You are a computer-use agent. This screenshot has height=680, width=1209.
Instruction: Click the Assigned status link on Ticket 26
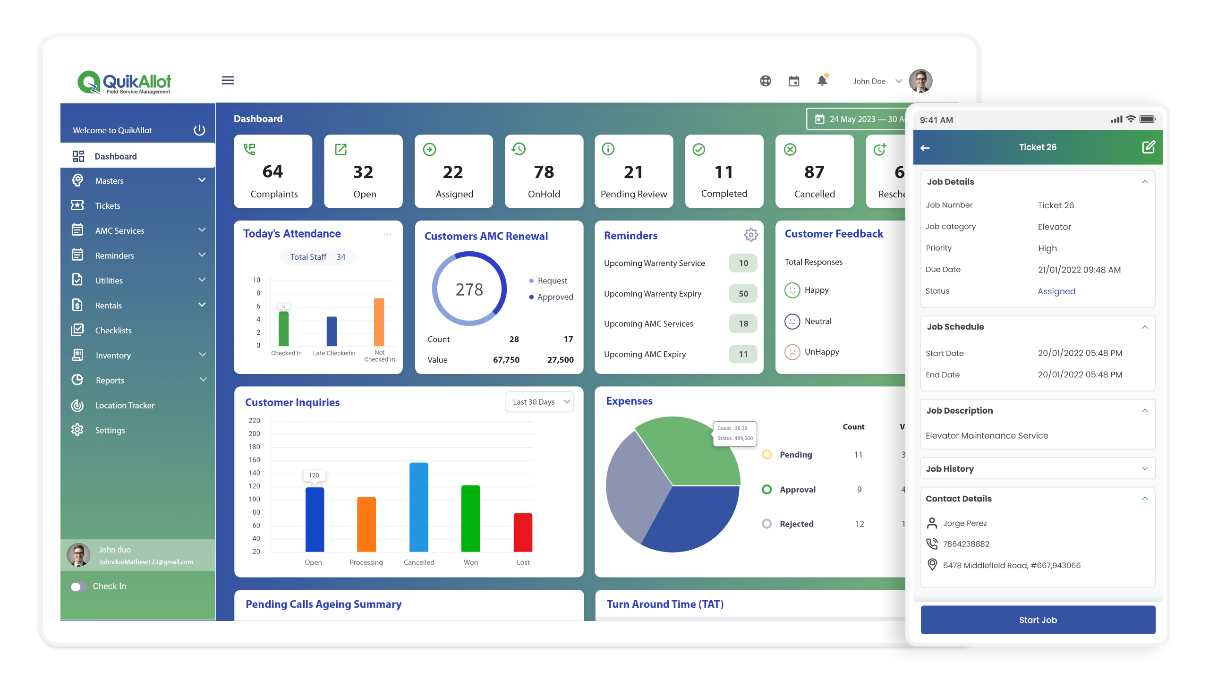pyautogui.click(x=1056, y=291)
